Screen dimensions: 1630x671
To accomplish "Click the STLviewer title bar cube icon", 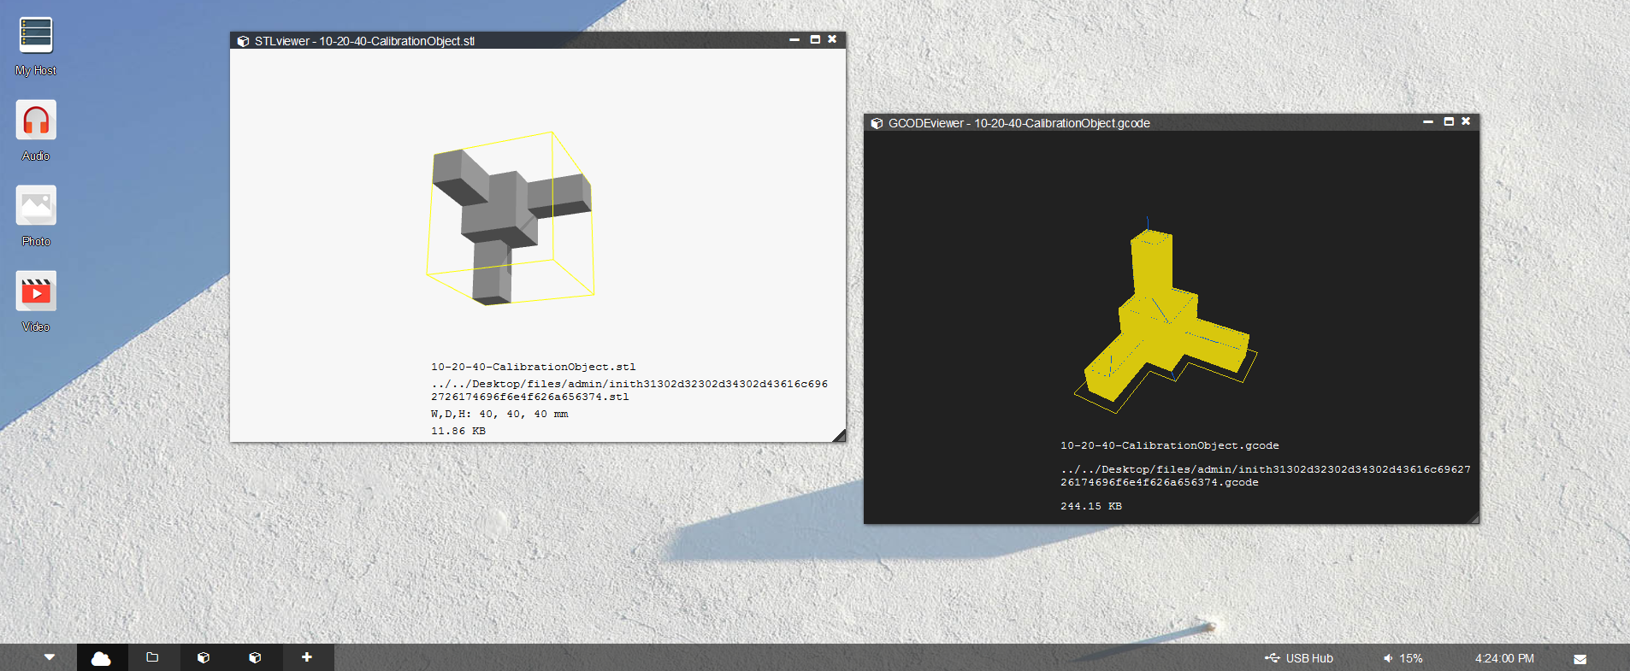I will 243,41.
